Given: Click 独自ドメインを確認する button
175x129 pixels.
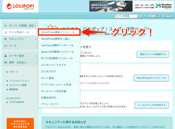Looking at the screenshot, I should coord(153,54).
